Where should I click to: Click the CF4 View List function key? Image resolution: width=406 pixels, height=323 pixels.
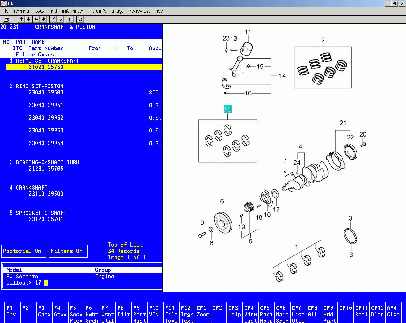251,313
